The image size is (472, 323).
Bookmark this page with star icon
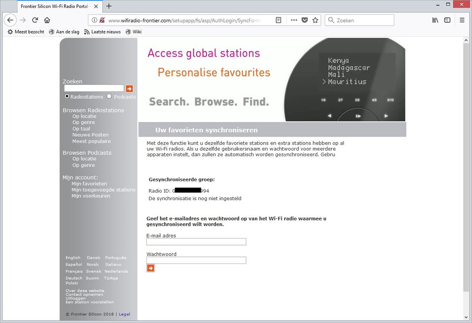(315, 20)
